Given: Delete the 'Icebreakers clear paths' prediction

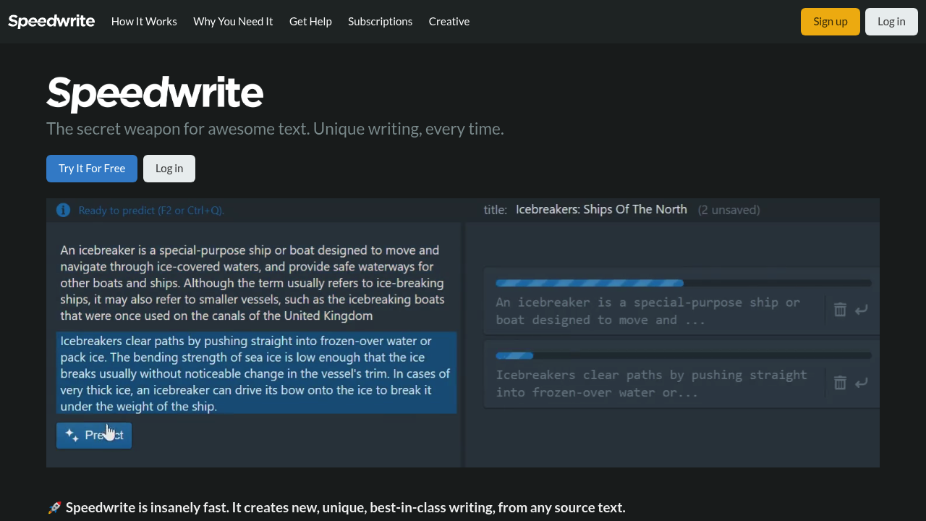Looking at the screenshot, I should click(840, 382).
